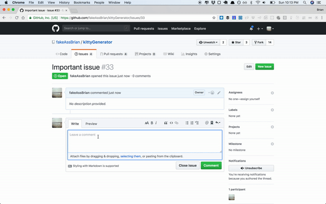This screenshot has height=204, width=326.
Task: Click Issues in the top navigation
Action: tap(162, 28)
